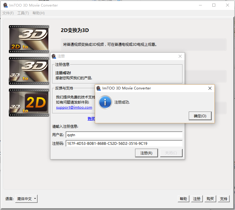Open the support@imtoo.com email link
This screenshot has height=210, width=235.
click(x=74, y=107)
